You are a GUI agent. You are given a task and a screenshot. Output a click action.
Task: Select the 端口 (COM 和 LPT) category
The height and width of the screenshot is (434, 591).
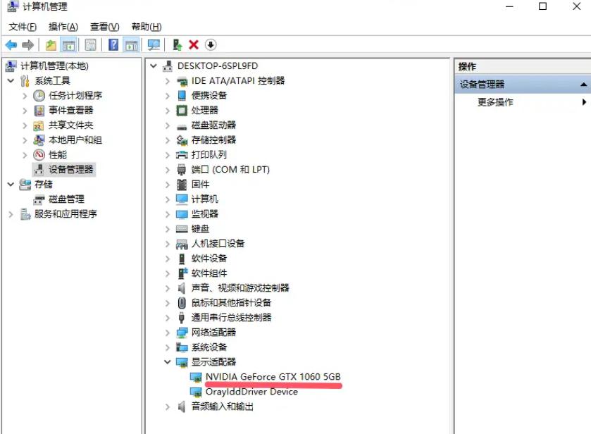(x=230, y=170)
